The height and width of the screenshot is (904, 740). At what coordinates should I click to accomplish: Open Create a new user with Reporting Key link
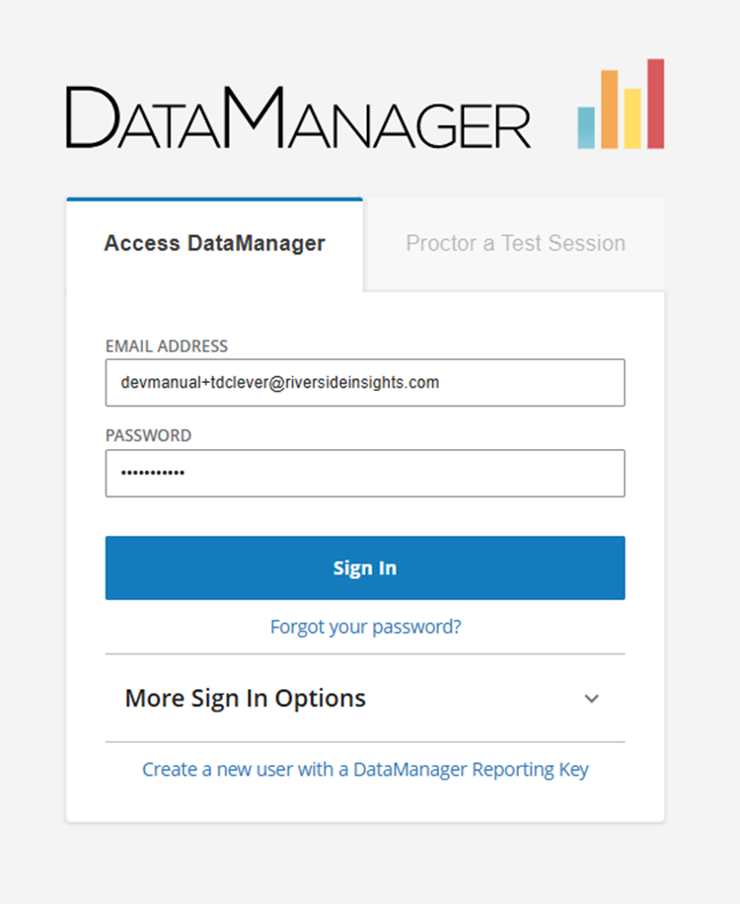point(365,769)
